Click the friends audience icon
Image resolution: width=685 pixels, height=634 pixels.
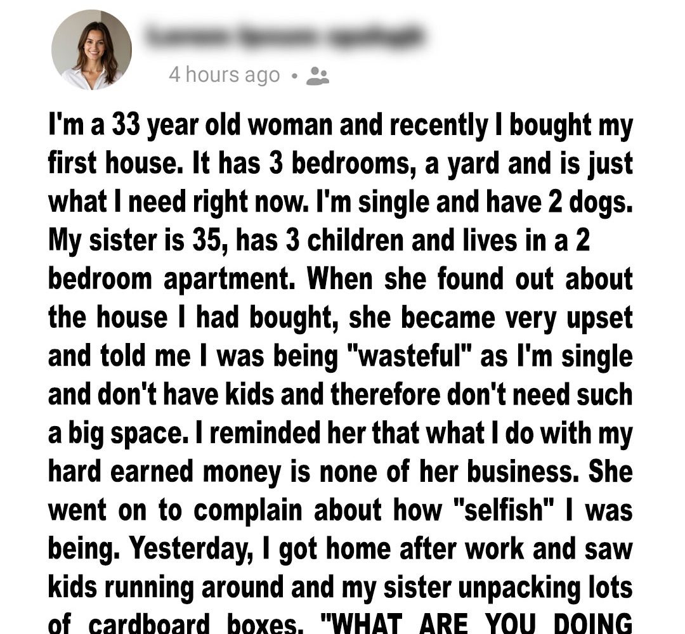(x=317, y=76)
